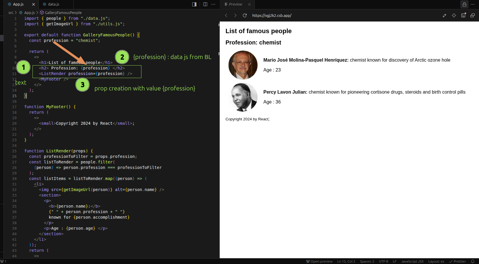
Task: Click the inspect element crosshair icon
Action: coord(454,15)
